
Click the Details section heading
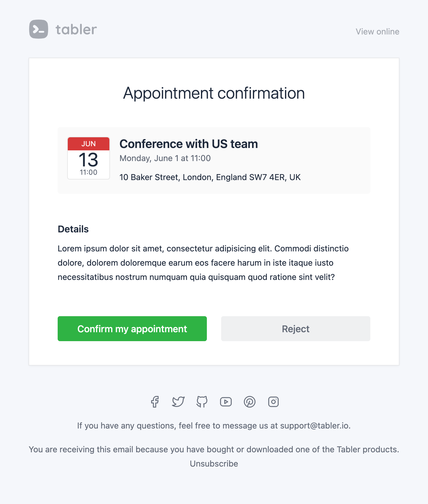73,229
